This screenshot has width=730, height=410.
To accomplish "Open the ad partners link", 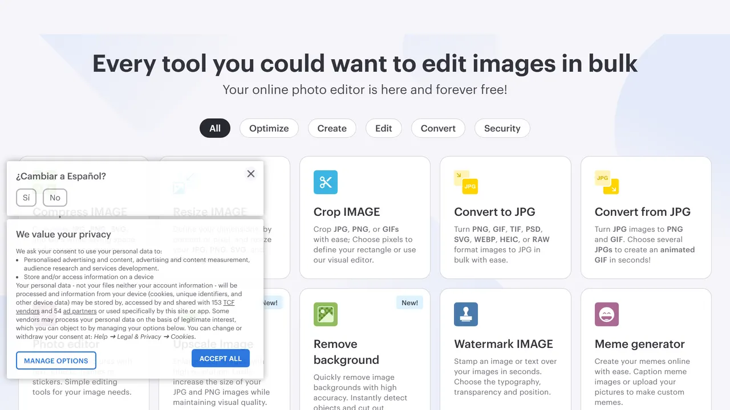I will pos(80,311).
